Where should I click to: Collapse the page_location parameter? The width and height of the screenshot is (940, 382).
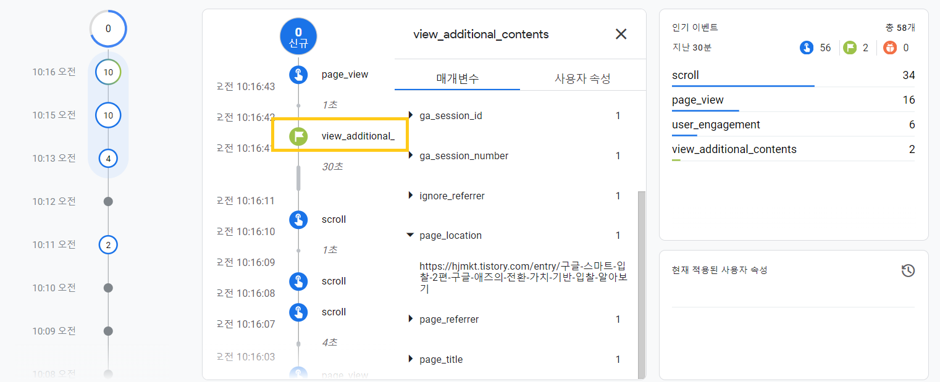[x=409, y=235]
